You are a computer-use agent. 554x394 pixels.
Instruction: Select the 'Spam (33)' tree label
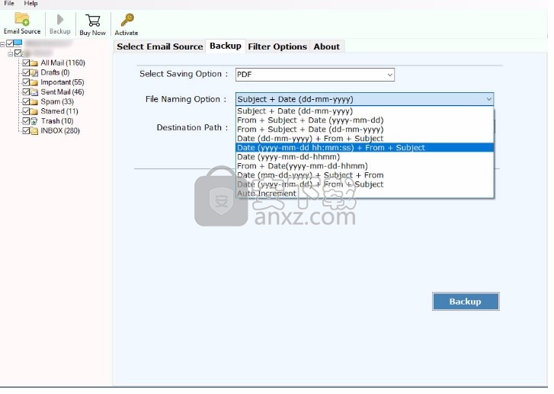[57, 102]
